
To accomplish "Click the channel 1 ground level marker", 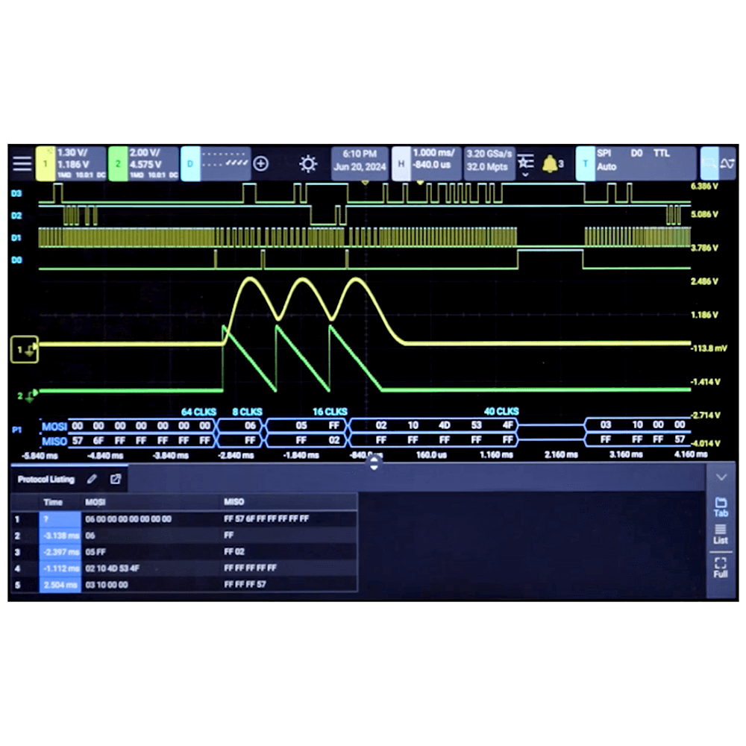I will pos(25,349).
